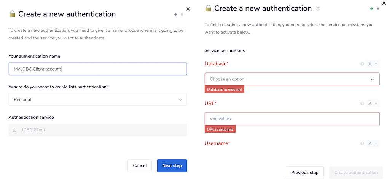Click the help icon next to URL field
This screenshot has width=392, height=181.
pyautogui.click(x=362, y=104)
